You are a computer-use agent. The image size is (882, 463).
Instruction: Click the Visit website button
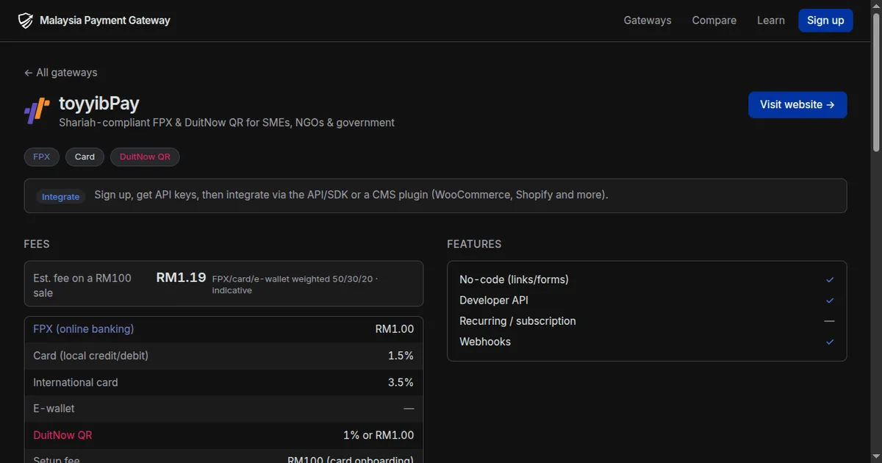coord(797,104)
